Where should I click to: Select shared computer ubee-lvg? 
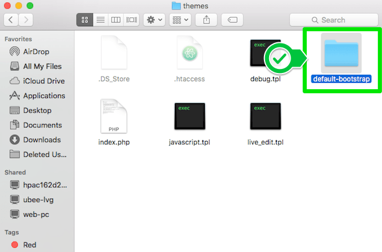37,200
